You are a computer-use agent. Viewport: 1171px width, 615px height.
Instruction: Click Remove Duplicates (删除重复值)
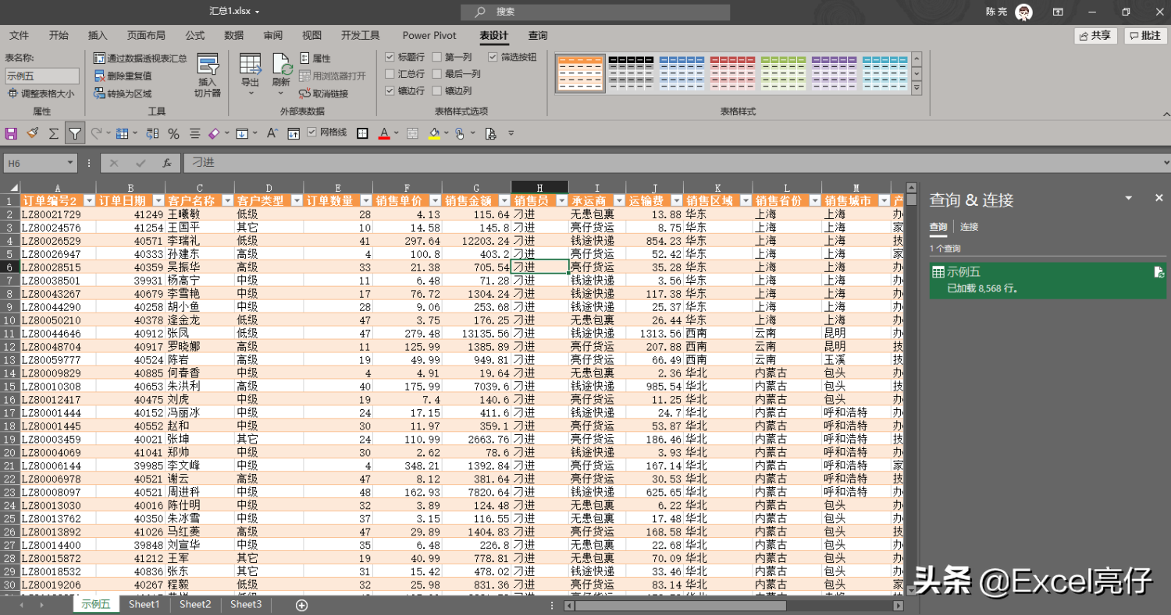point(123,76)
